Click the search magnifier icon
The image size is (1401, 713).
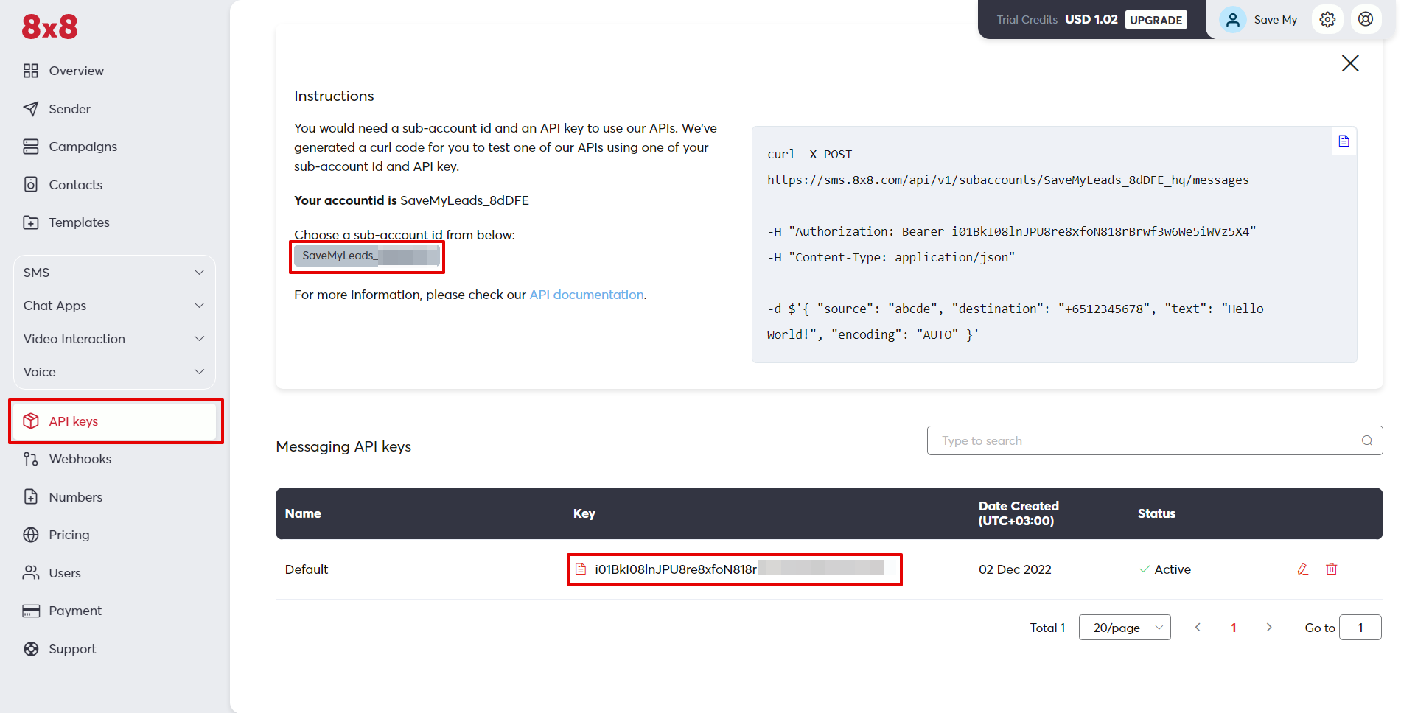point(1367,440)
